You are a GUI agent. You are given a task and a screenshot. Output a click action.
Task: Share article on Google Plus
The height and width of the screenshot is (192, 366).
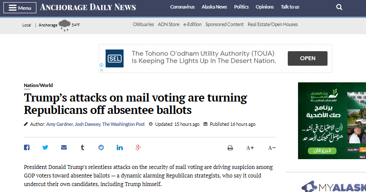(138, 148)
